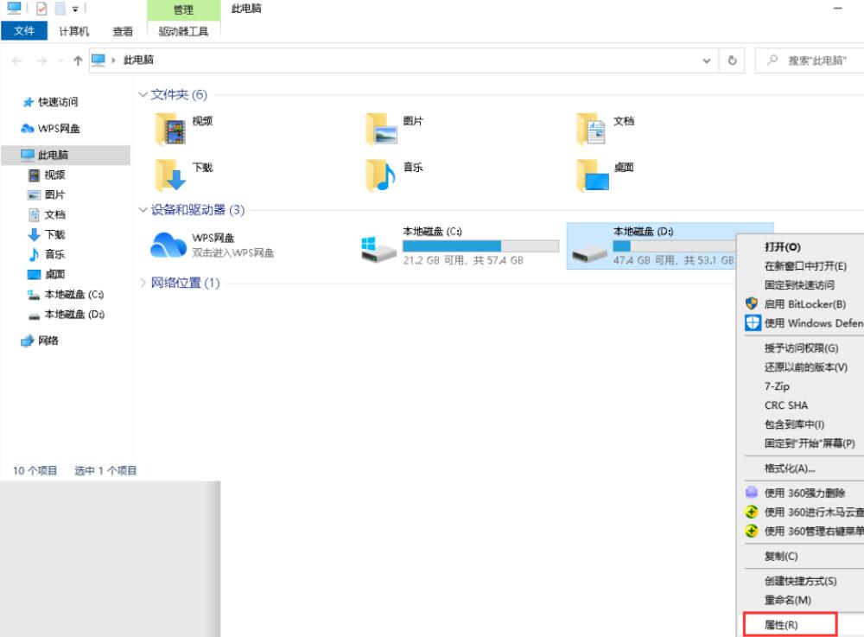Open the address bar history dropdown
This screenshot has height=637, width=864.
pyautogui.click(x=707, y=61)
